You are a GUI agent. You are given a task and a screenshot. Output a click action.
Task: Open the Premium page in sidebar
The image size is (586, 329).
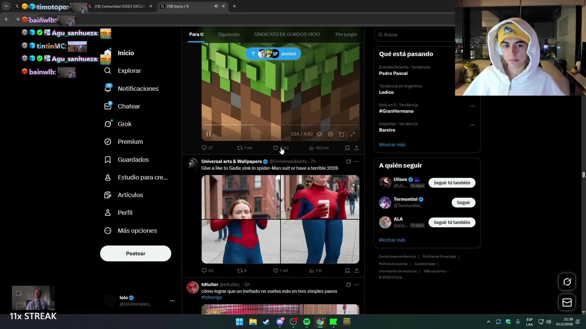click(124, 142)
